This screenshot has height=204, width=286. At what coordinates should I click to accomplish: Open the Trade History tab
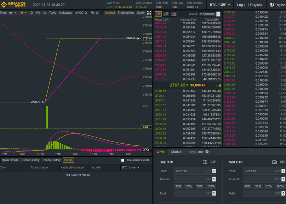(x=52, y=160)
